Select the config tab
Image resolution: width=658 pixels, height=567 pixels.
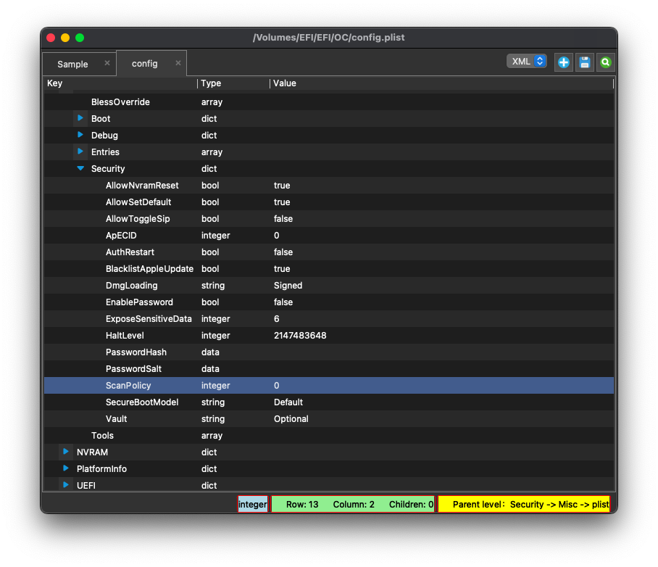point(144,64)
